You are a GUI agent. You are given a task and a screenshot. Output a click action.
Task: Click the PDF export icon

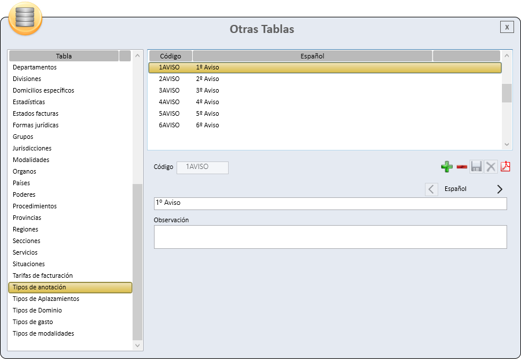pyautogui.click(x=505, y=167)
